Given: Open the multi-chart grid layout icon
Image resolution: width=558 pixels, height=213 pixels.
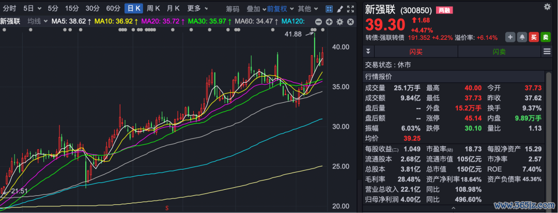Looking at the screenshot, I should (329, 9).
